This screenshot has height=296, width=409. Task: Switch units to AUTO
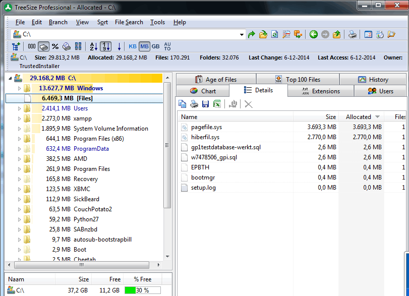tap(167, 46)
